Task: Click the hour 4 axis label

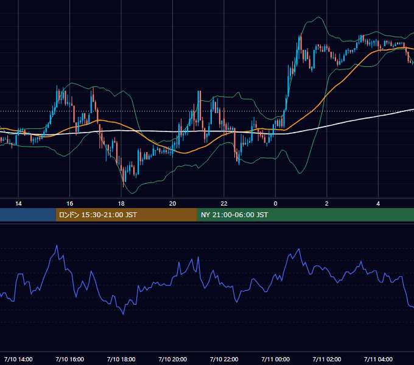Action: pyautogui.click(x=378, y=204)
